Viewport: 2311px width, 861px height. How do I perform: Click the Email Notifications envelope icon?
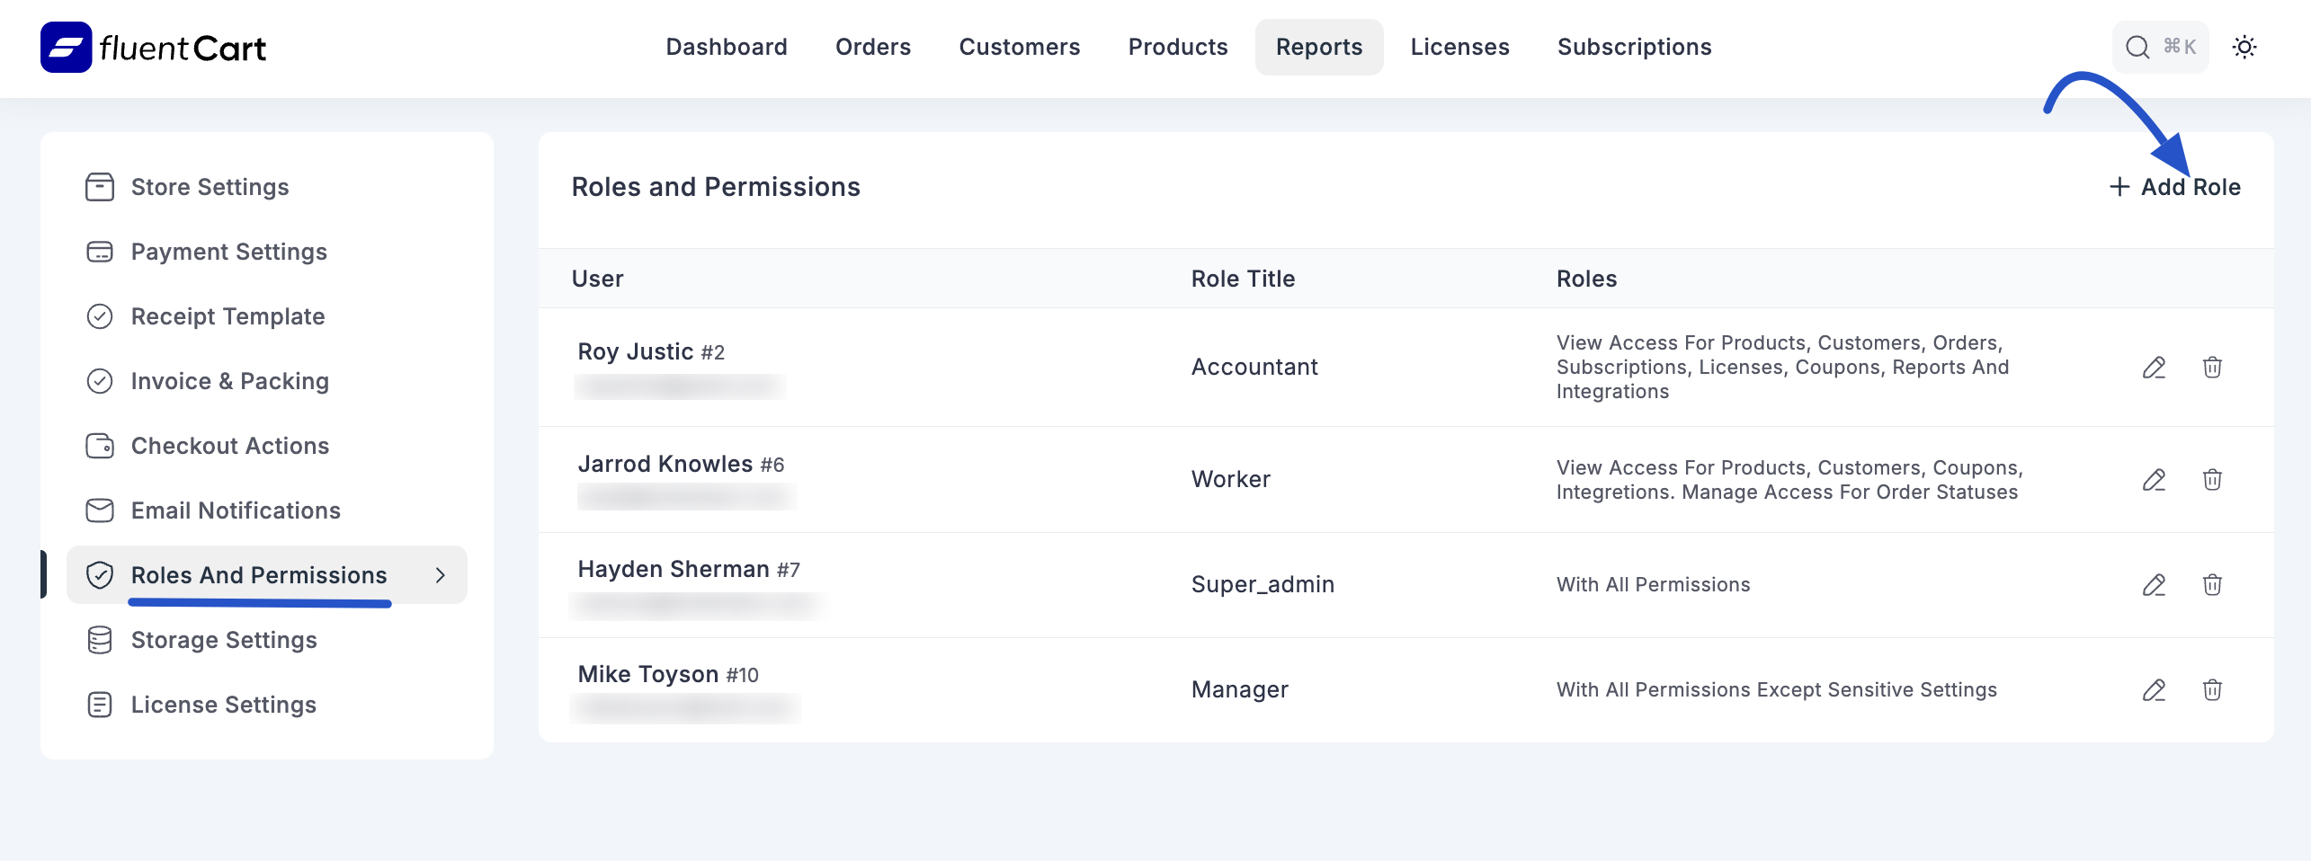tap(99, 510)
